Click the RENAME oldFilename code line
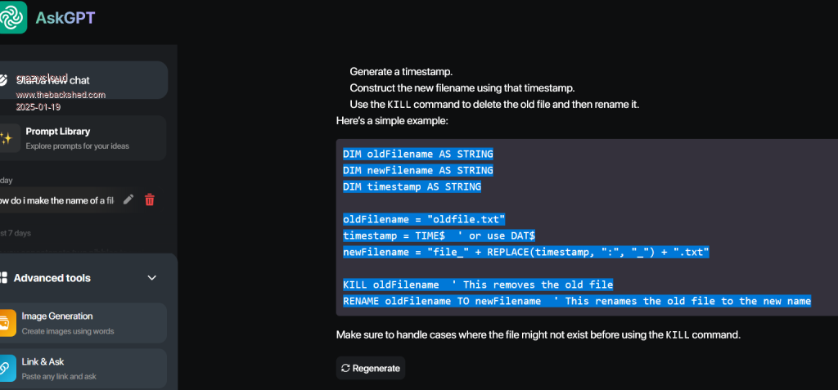 (x=576, y=301)
